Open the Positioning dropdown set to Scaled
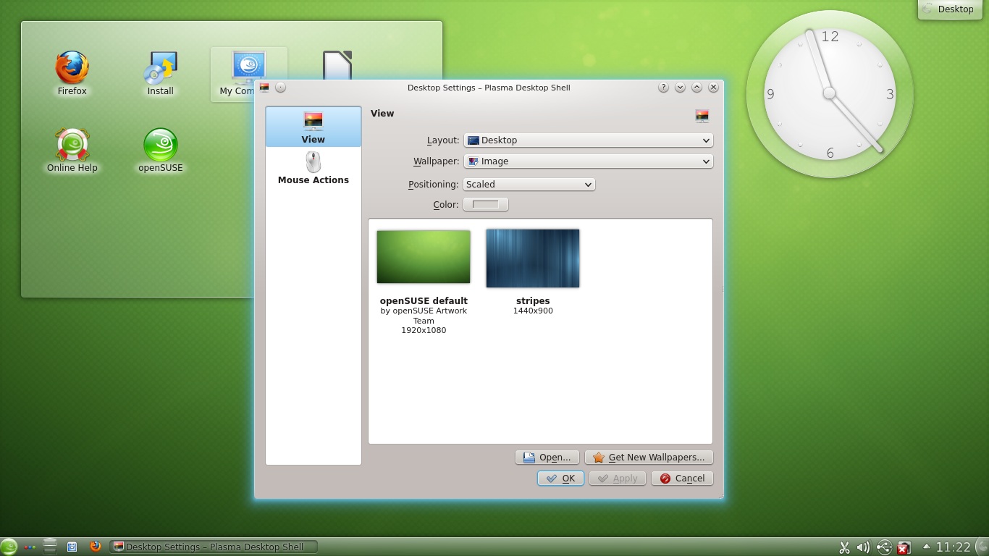Viewport: 989px width, 556px height. click(x=529, y=185)
